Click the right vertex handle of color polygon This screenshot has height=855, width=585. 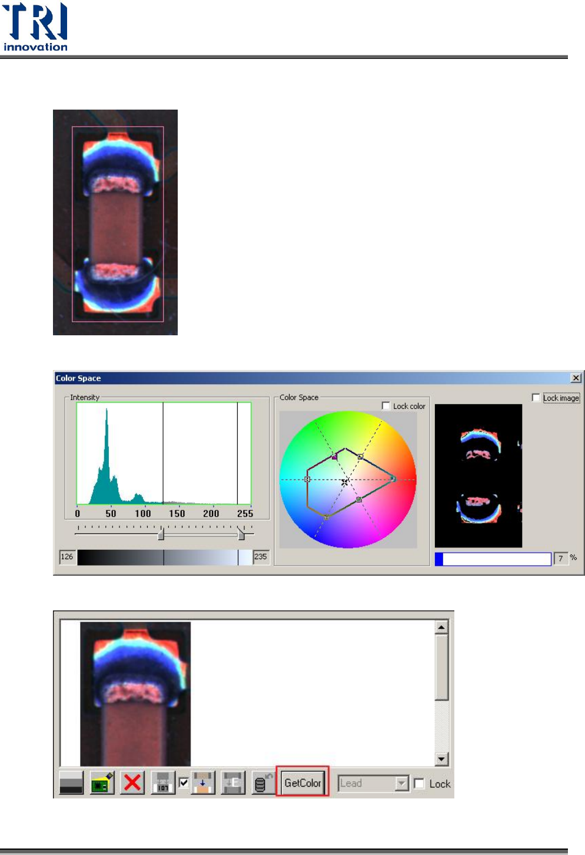click(x=393, y=479)
